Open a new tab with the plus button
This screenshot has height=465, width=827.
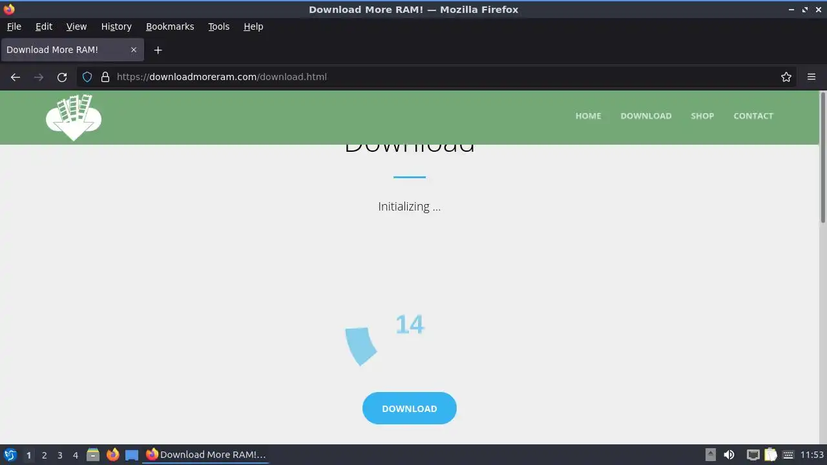pos(158,50)
